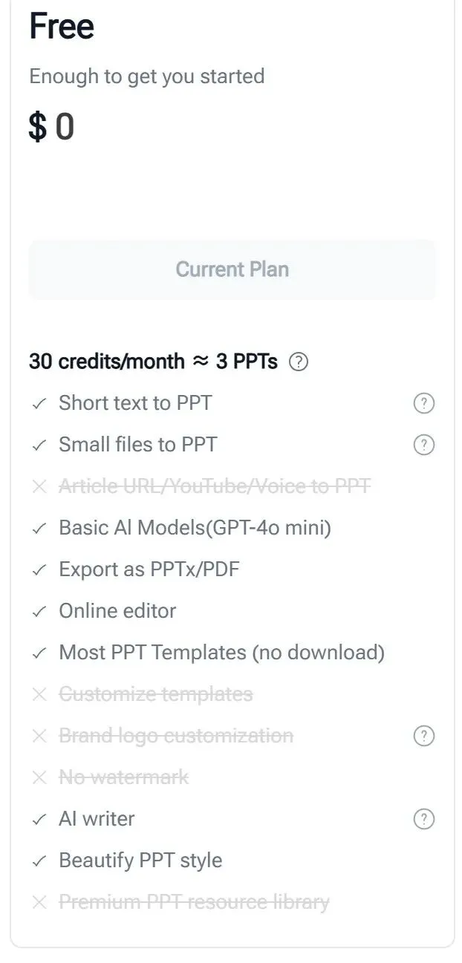Select Premium PPT resource library item
The image size is (462, 963).
click(193, 902)
